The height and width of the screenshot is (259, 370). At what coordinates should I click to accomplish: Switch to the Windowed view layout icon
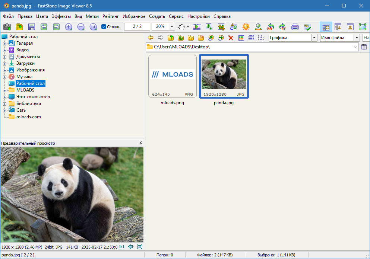point(338,27)
